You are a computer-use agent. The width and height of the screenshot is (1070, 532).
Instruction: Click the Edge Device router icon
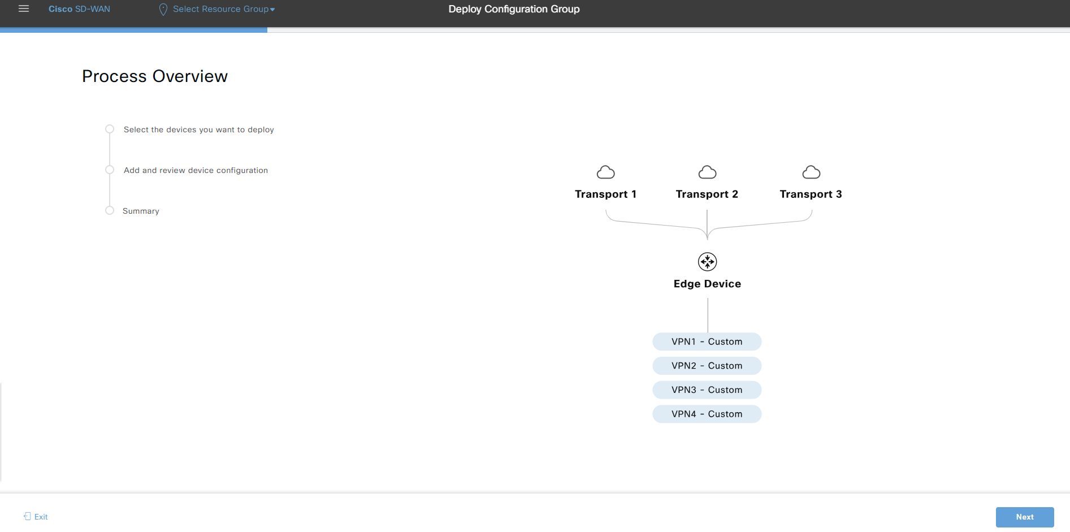[708, 262]
